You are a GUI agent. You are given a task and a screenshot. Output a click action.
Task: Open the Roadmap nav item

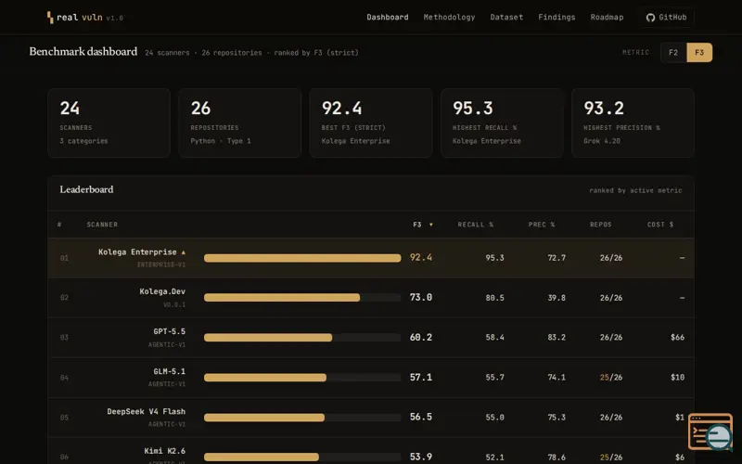(x=607, y=17)
